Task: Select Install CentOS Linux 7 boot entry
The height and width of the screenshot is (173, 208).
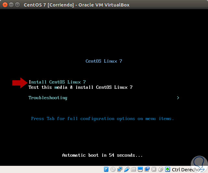Action: tap(57, 82)
